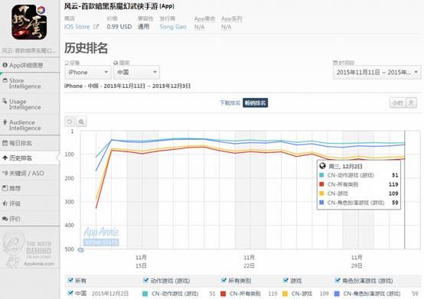Screen dimensions: 424x299
Task: Click the chart zoom magnifier icon
Action: tap(81, 122)
